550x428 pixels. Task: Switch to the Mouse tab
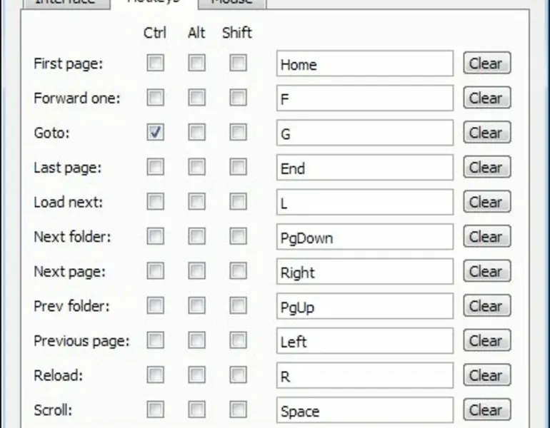[x=231, y=2]
